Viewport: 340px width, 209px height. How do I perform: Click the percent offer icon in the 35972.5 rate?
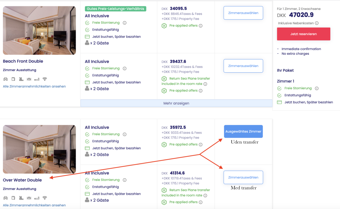tap(164, 145)
